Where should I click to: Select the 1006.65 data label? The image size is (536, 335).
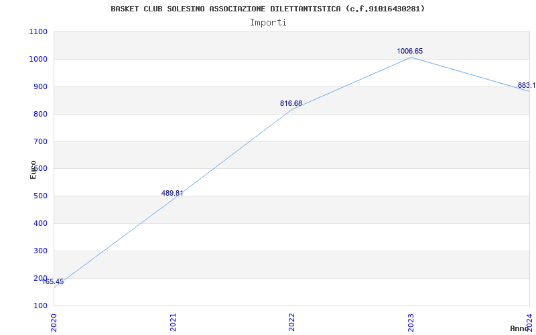(x=409, y=52)
